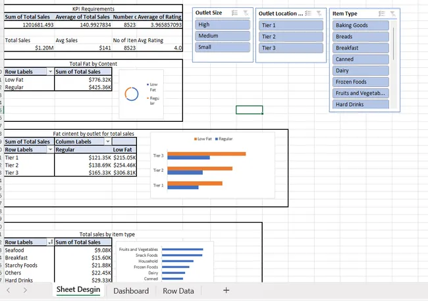The image size is (428, 301).
Task: Open Row Labels filter in outlet table
Action: (50, 150)
